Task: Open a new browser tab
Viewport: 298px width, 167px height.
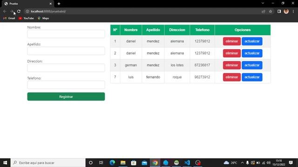Action: click(59, 4)
